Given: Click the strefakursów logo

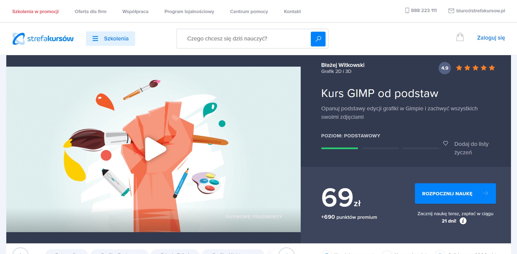Looking at the screenshot, I should [x=43, y=39].
